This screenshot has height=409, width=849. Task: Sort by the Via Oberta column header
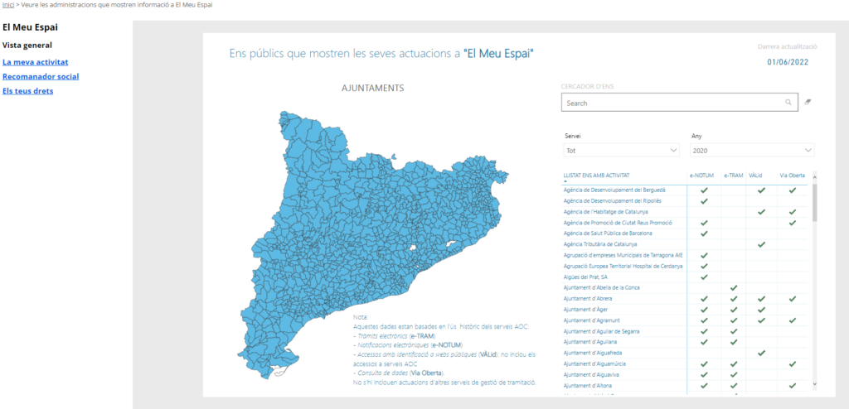(792, 176)
